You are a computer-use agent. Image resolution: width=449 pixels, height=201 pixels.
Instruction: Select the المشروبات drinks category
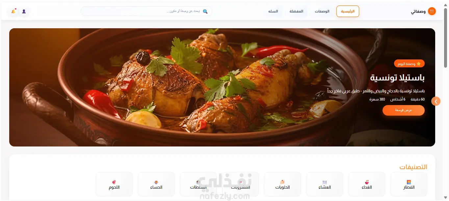coord(240,184)
